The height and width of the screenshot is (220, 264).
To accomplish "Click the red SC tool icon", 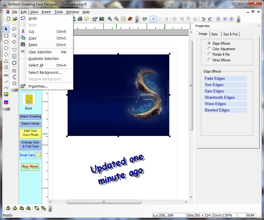I will click(x=6, y=102).
